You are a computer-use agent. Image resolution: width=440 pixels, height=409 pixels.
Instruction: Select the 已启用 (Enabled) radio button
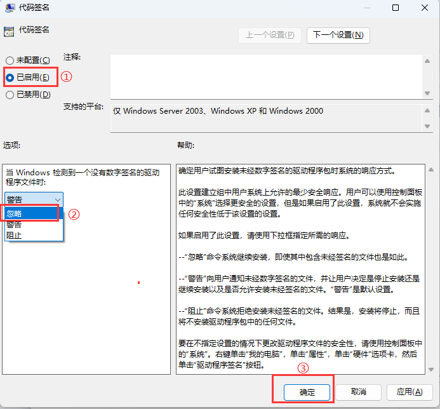(10, 77)
